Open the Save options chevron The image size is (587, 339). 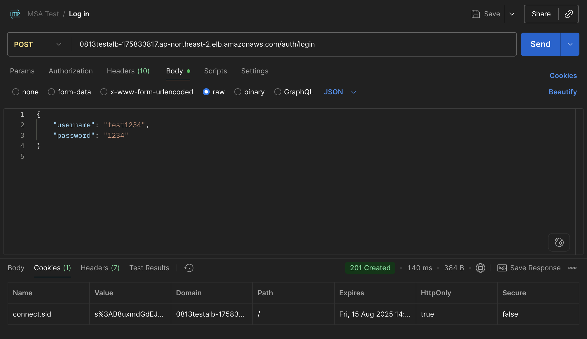pos(511,14)
